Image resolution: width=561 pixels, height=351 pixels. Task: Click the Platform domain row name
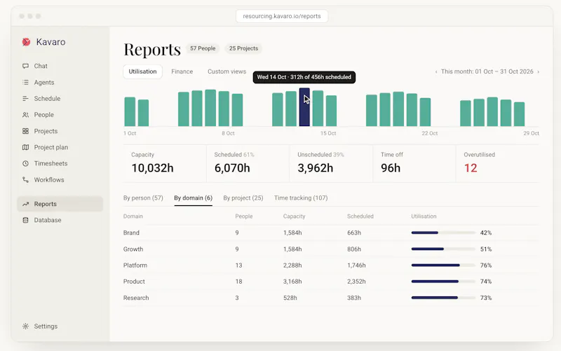pos(135,266)
